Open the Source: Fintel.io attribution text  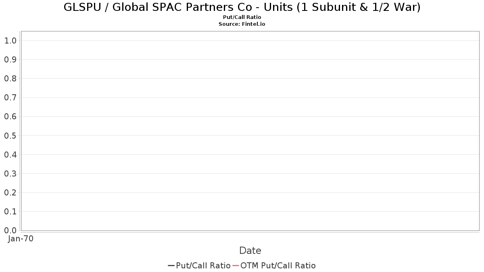point(242,24)
